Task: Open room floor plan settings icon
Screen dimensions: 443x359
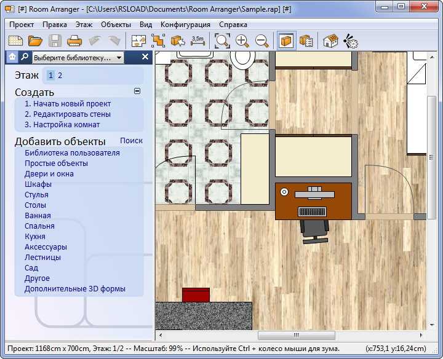Action: pyautogui.click(x=138, y=41)
